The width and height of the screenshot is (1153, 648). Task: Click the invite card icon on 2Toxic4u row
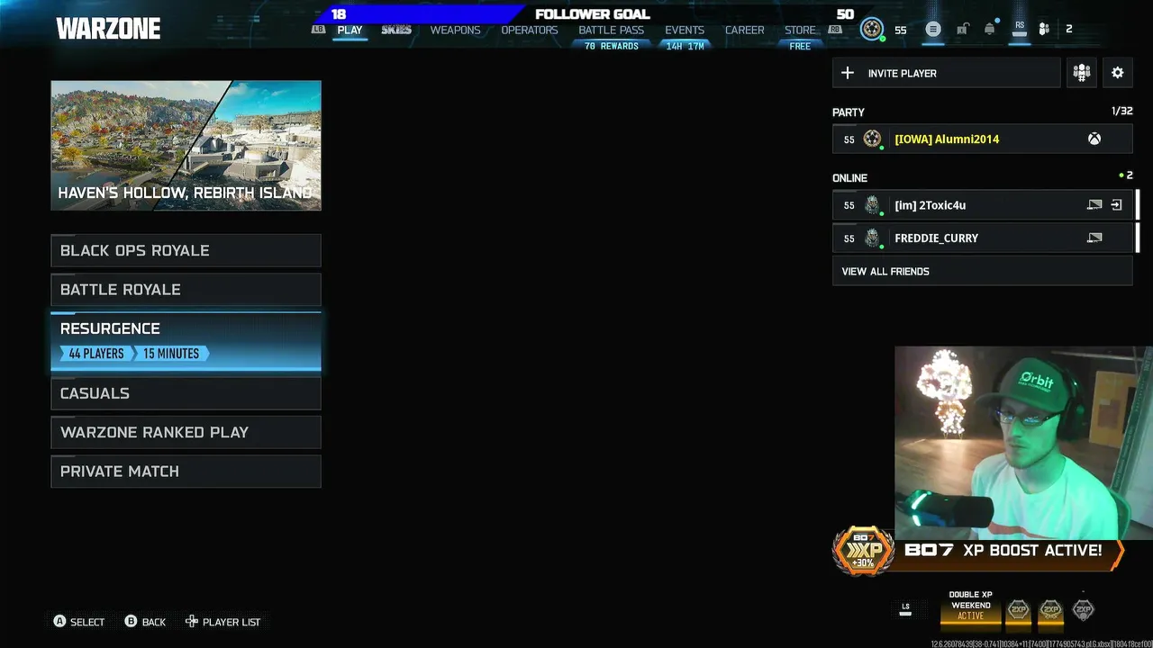point(1094,205)
